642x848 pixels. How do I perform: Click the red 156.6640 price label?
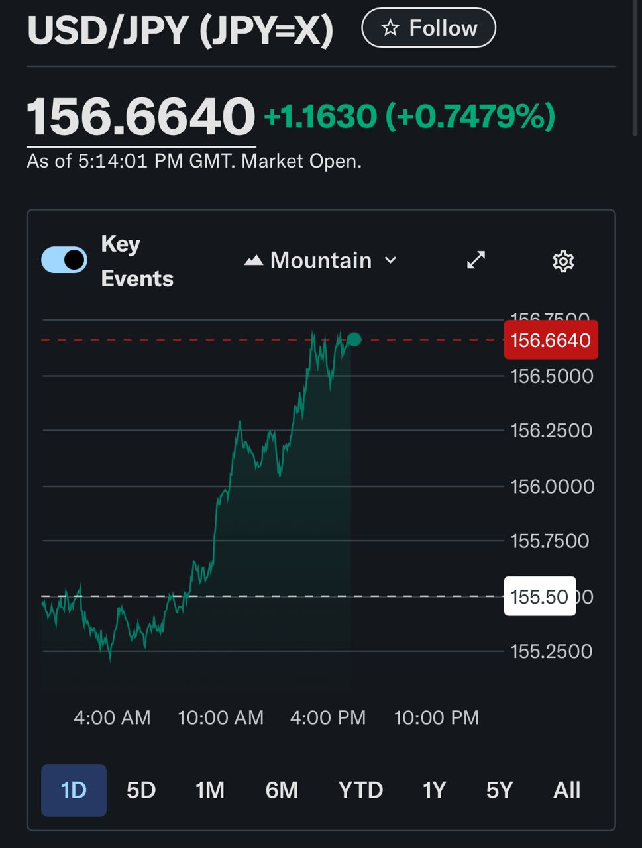pyautogui.click(x=551, y=340)
